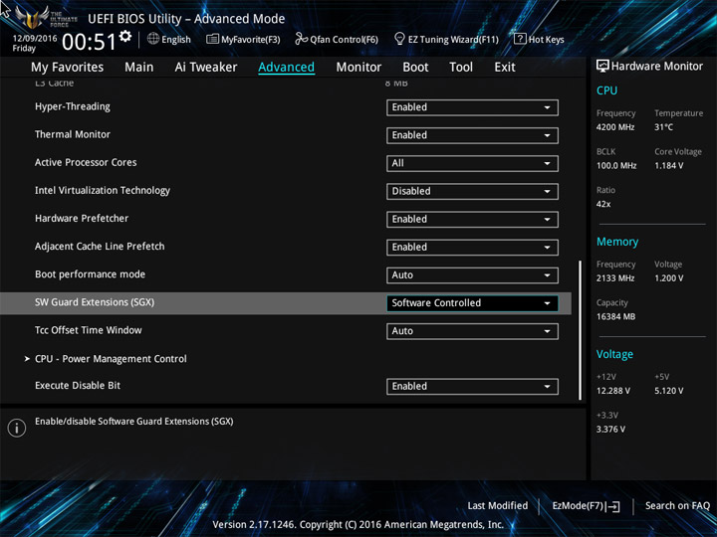Switch to the Tool tab
717x537 pixels.
pyautogui.click(x=461, y=68)
